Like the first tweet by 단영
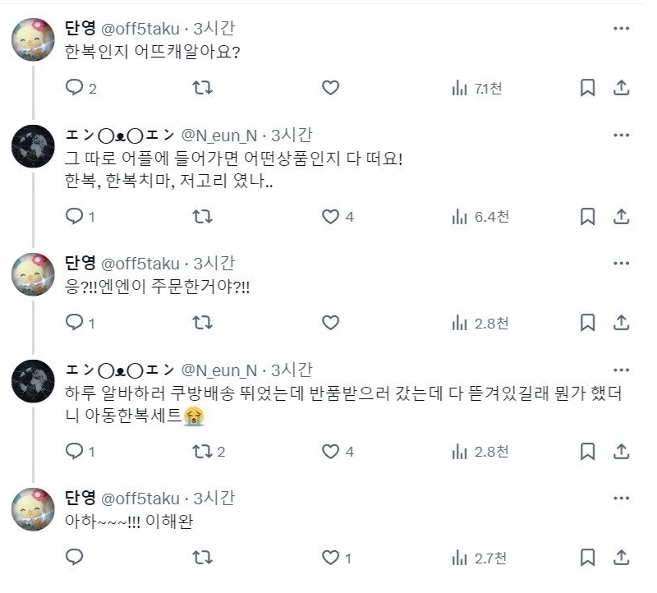 [330, 88]
